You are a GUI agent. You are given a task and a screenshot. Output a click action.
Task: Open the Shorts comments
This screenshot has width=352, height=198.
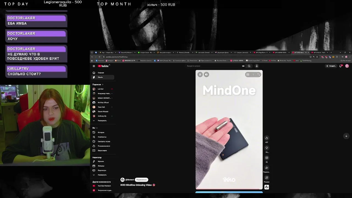click(x=266, y=158)
